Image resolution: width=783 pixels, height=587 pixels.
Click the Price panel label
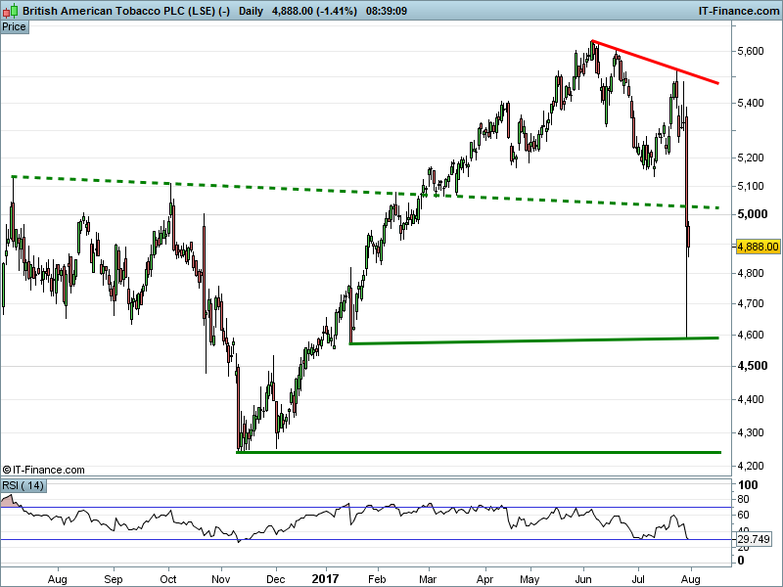click(x=14, y=27)
